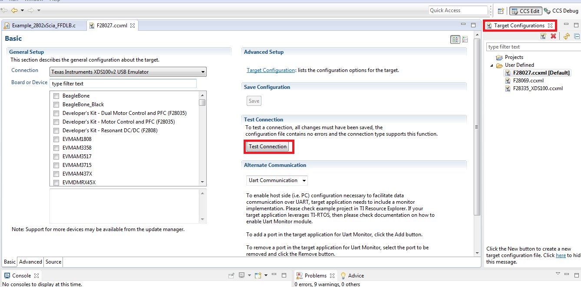This screenshot has height=287, width=581.
Task: Click the back navigation arrow in toolbar
Action: coord(14,10)
